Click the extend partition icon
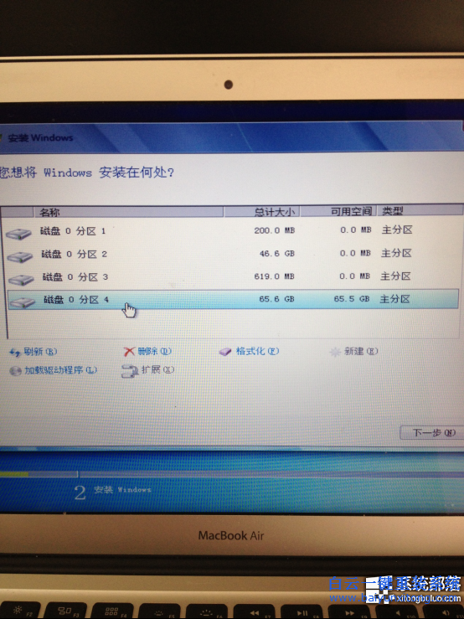Viewport: 464px width, 619px height. coord(130,371)
